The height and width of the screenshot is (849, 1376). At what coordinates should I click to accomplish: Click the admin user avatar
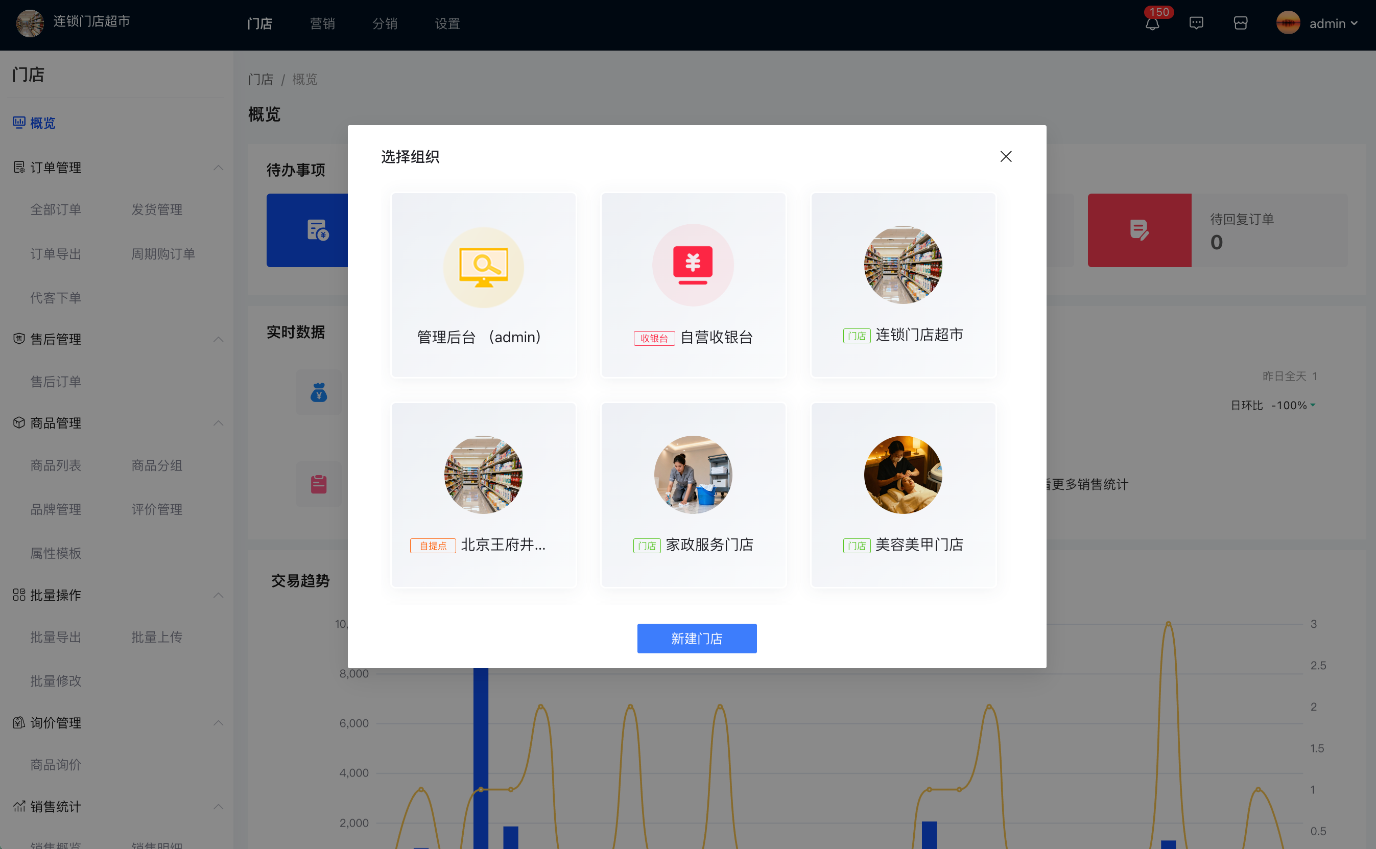[x=1288, y=23]
